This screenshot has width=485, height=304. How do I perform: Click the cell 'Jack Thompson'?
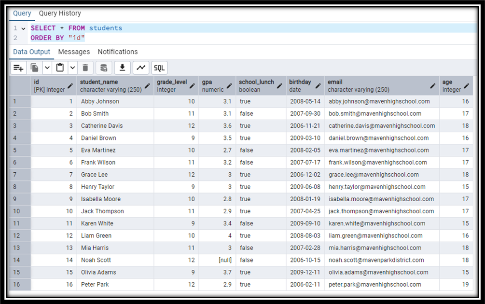115,211
